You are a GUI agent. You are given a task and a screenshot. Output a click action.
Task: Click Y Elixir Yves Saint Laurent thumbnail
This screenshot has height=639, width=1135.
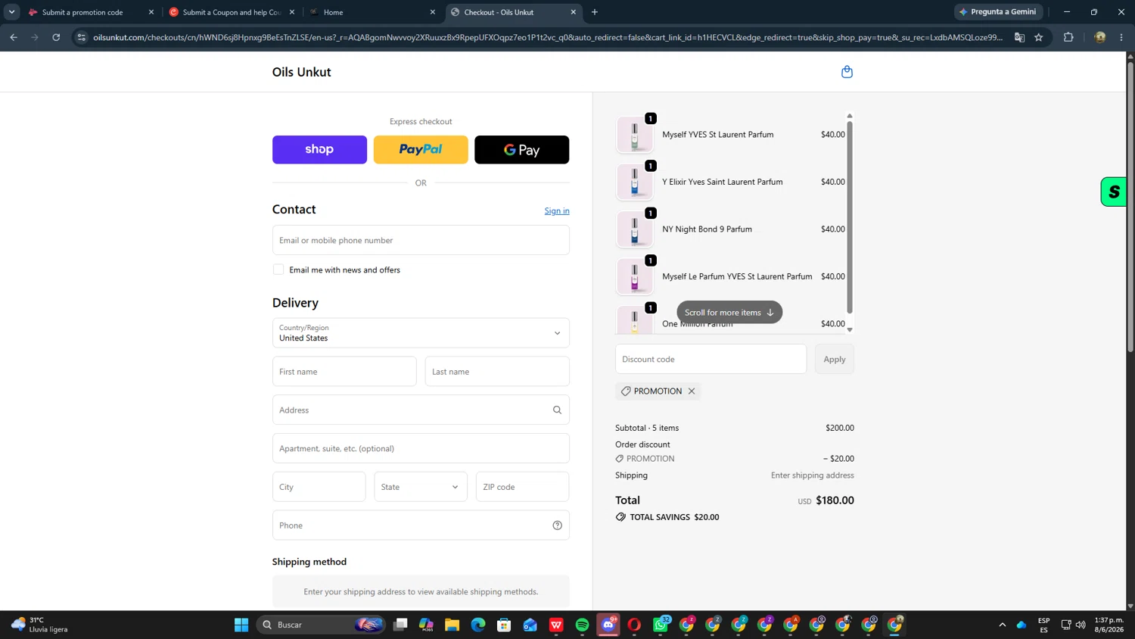[635, 182]
